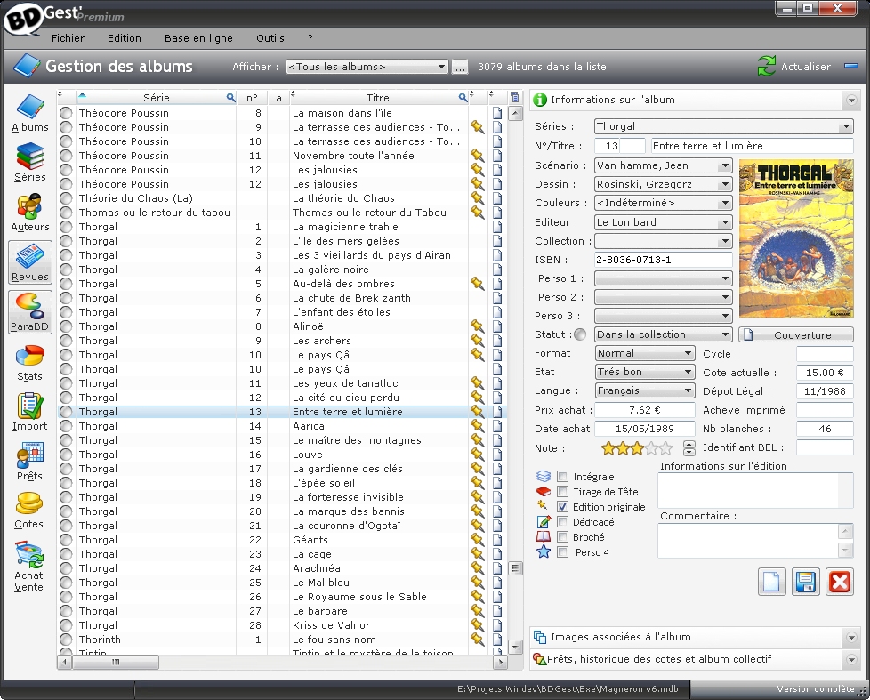Open the ParaBD section
Image resolution: width=870 pixels, height=700 pixels.
tap(30, 312)
